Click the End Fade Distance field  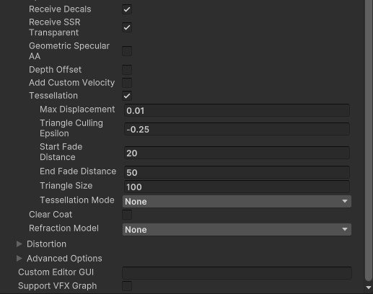tap(237, 172)
